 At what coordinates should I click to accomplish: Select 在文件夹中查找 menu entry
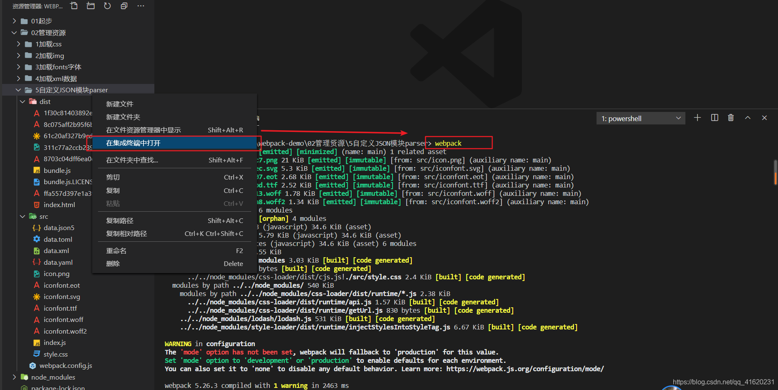click(174, 160)
